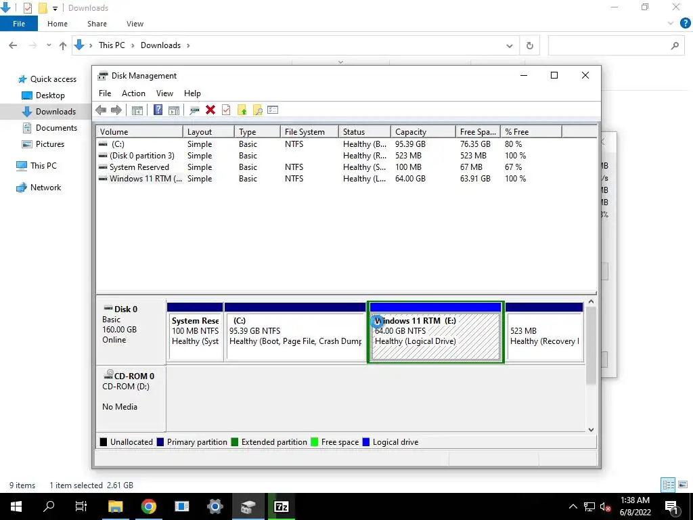Click Explorer's refresh button near address bar
Image resolution: width=693 pixels, height=520 pixels.
coord(529,45)
